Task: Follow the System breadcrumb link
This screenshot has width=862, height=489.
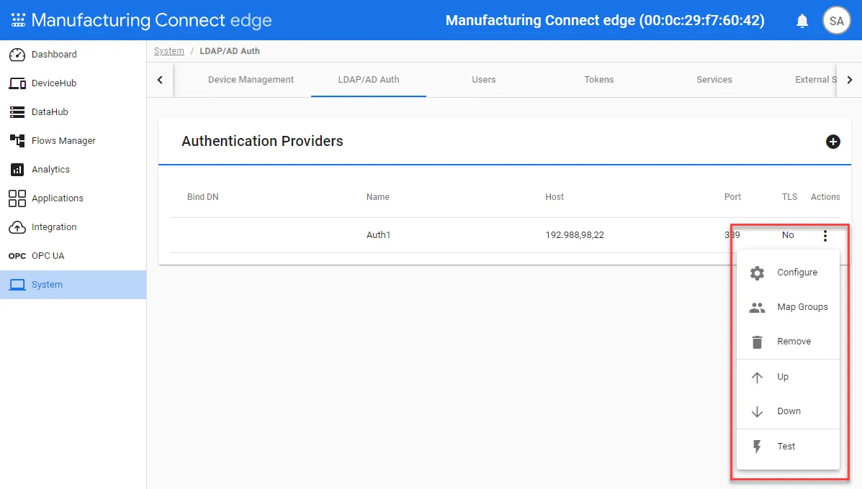Action: (169, 51)
